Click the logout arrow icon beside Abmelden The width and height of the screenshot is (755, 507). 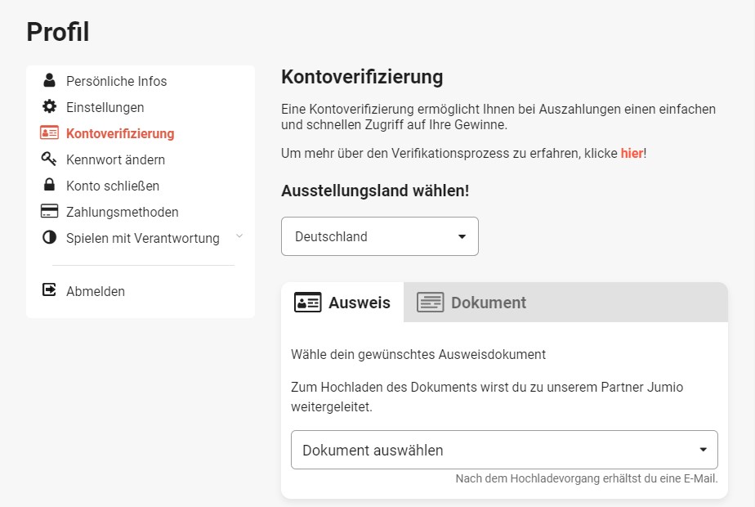point(49,289)
